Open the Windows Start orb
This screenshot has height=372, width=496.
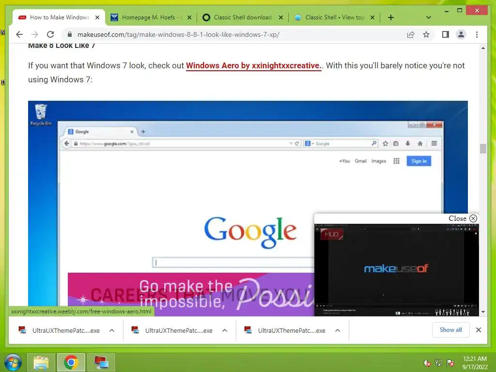(x=13, y=362)
